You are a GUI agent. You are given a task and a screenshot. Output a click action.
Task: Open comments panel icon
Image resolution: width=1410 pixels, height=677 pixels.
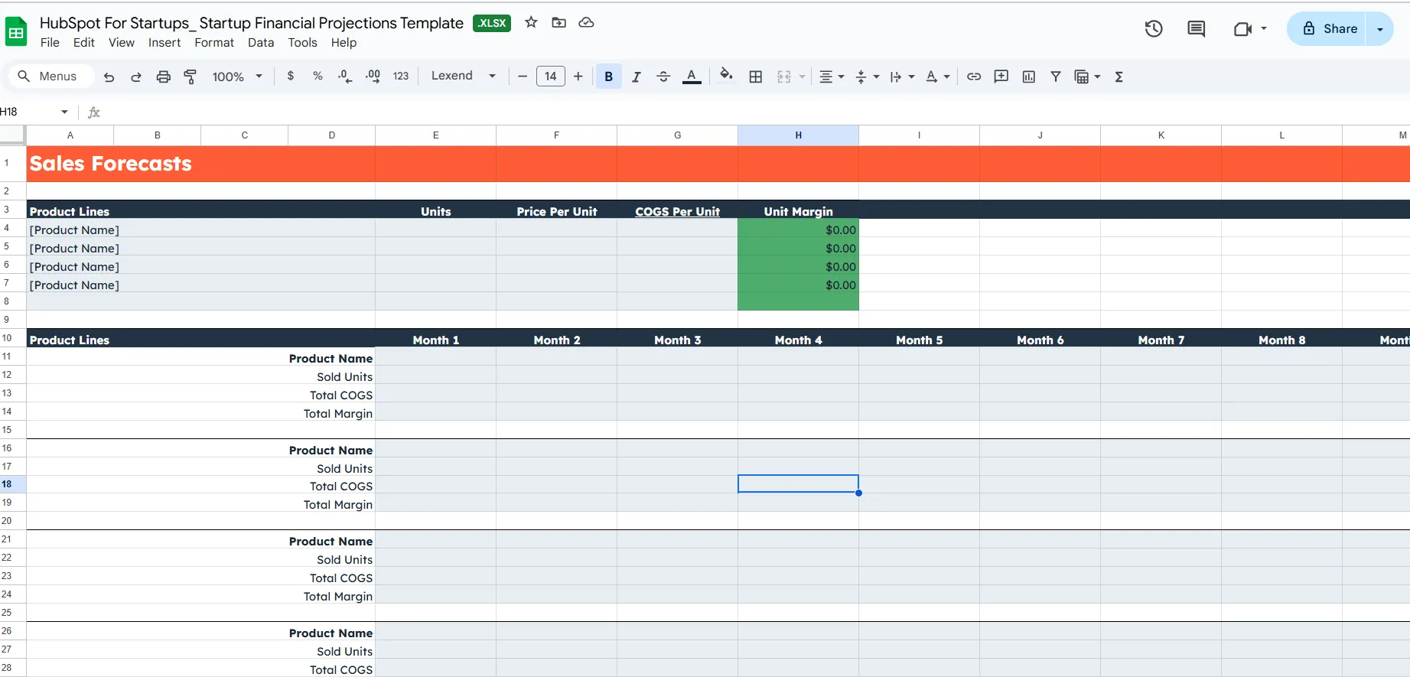[x=1197, y=29]
